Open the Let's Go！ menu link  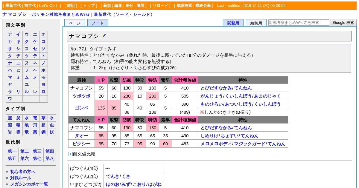(49, 5)
